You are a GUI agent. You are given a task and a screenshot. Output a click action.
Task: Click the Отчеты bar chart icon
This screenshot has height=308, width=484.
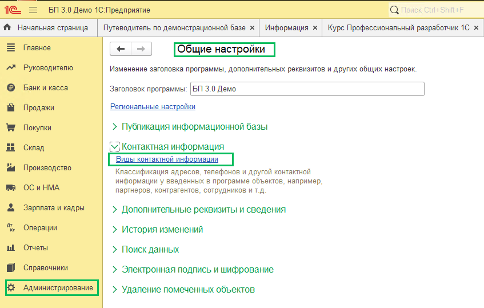pos(11,248)
